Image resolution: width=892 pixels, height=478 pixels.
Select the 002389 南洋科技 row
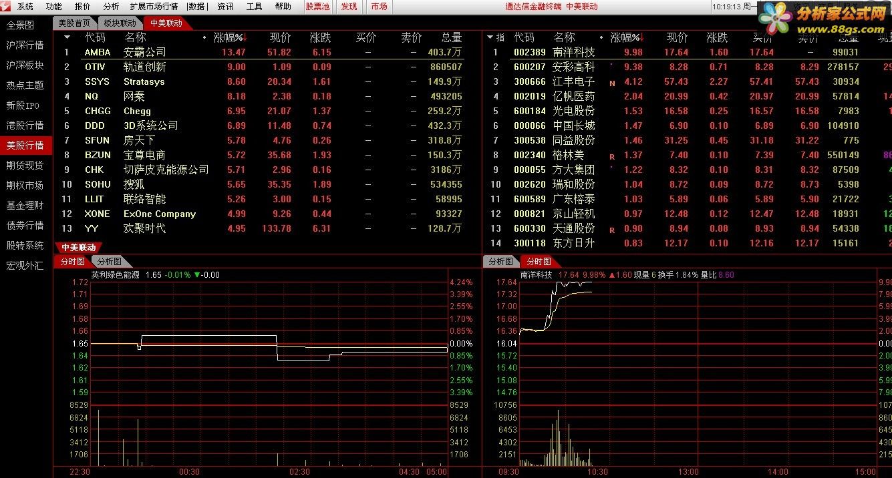click(x=688, y=52)
